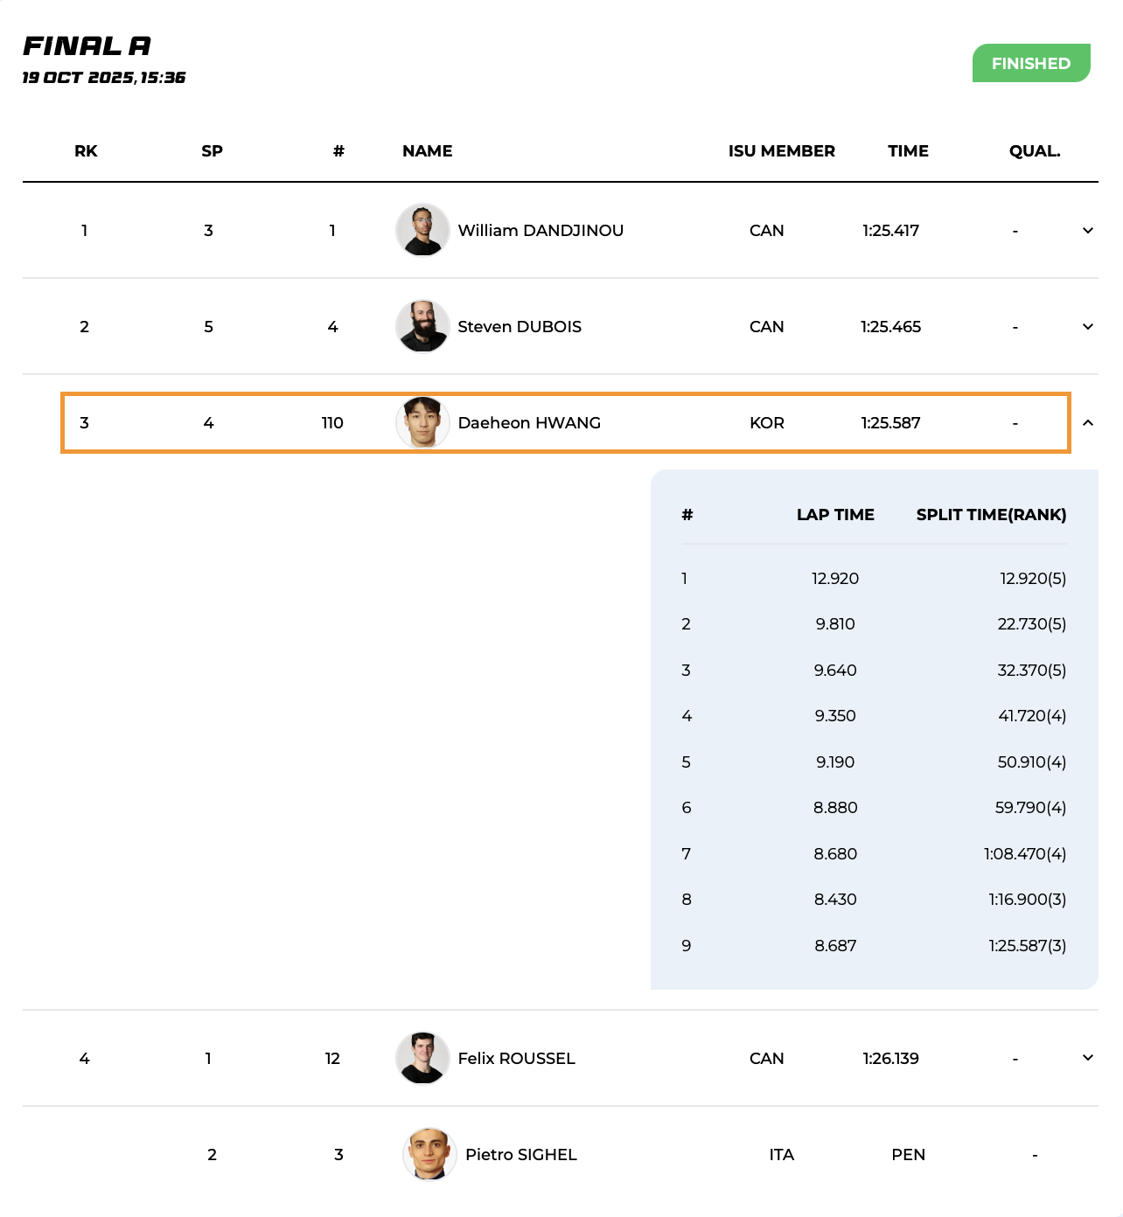Click the SPLIT TIME(RANK) column header

(x=991, y=515)
